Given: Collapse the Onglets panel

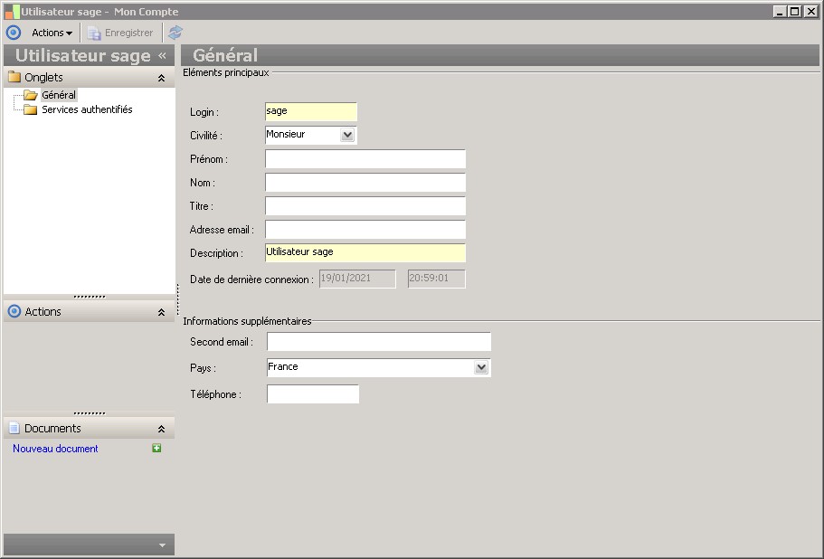Looking at the screenshot, I should point(161,78).
